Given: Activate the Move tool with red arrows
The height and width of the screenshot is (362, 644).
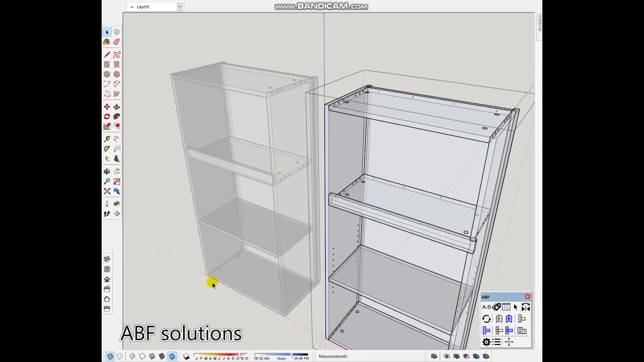Looking at the screenshot, I should tap(107, 107).
